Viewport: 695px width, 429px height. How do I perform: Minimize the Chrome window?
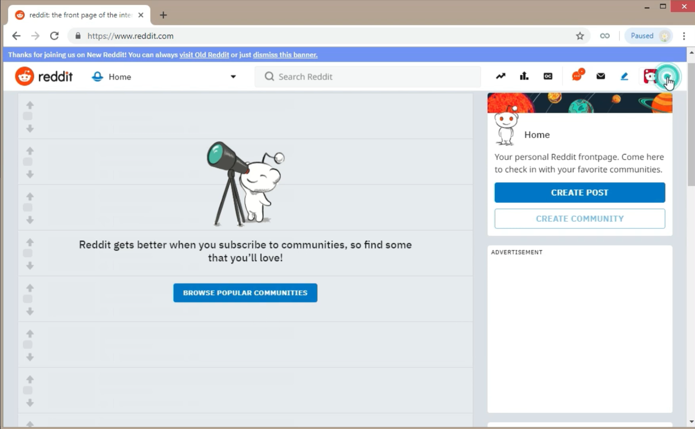tap(647, 7)
